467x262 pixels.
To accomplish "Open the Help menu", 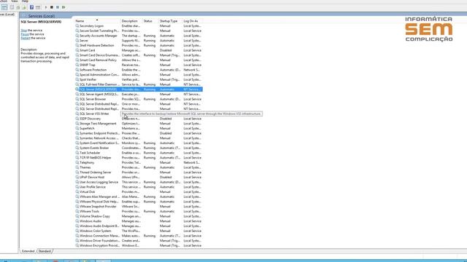I will click(25, 1).
